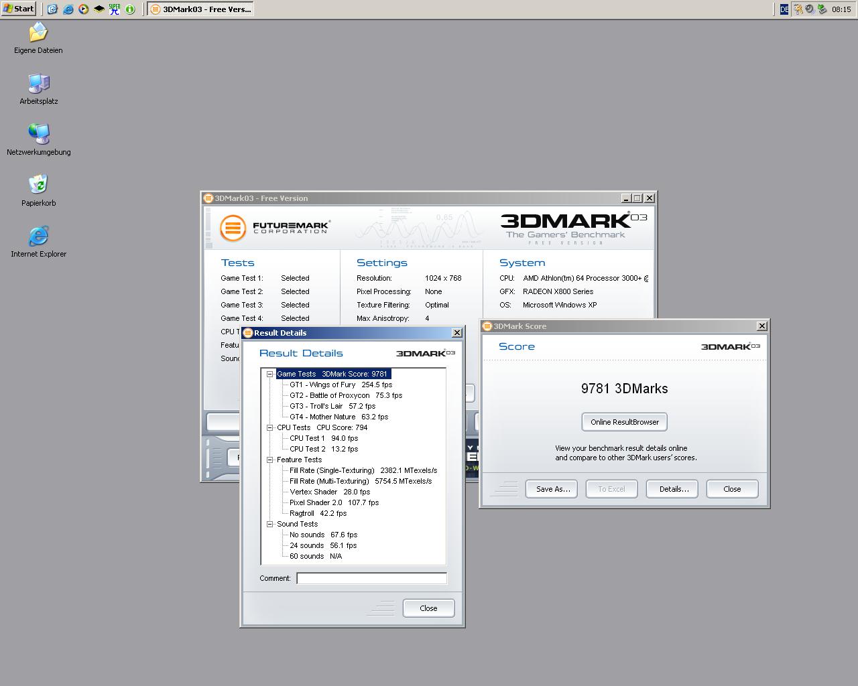Open Windows Media Player from quick launch
The height and width of the screenshot is (686, 858).
(x=83, y=9)
